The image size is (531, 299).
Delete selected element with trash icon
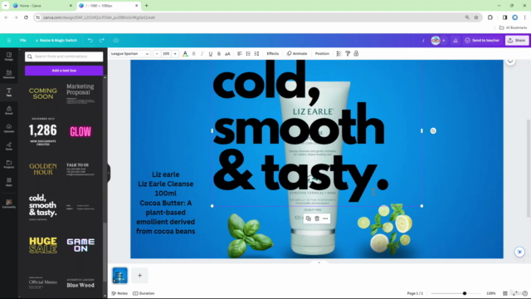tap(317, 218)
